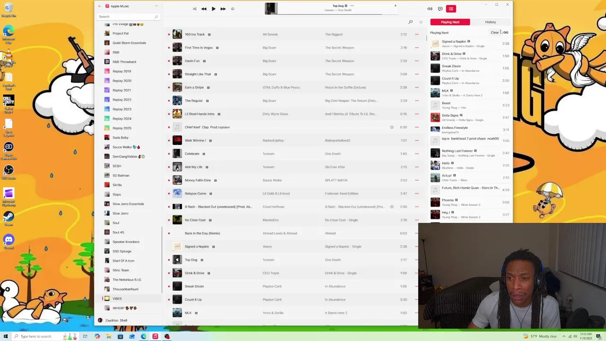Toggle the lyrics panel icon
The width and height of the screenshot is (606, 341).
click(440, 9)
